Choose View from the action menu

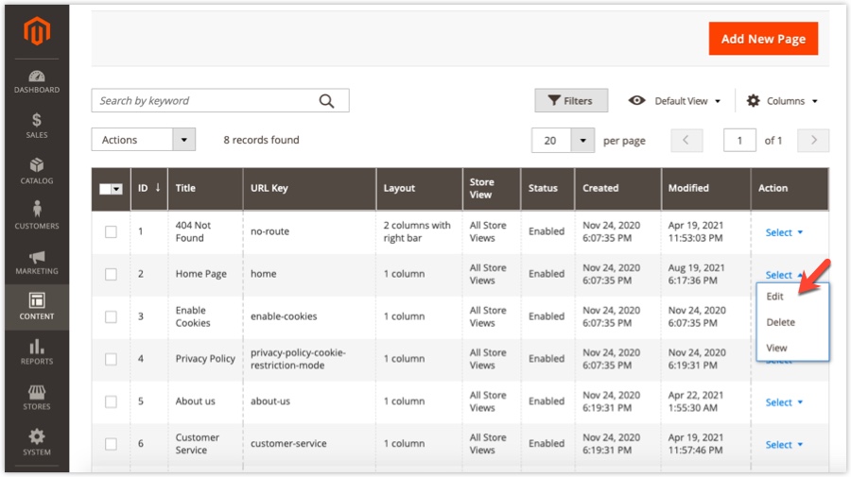point(776,348)
